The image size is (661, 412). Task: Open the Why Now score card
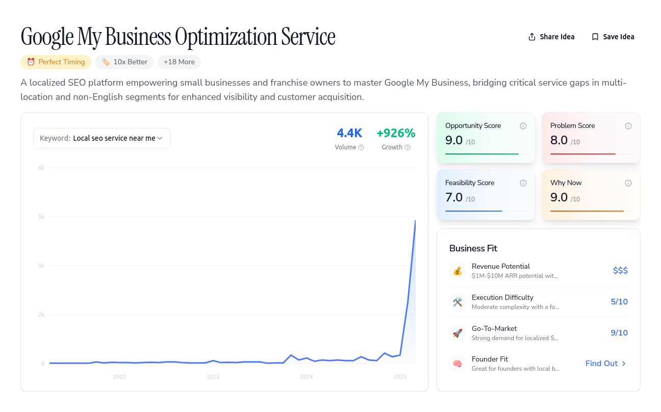coord(591,195)
